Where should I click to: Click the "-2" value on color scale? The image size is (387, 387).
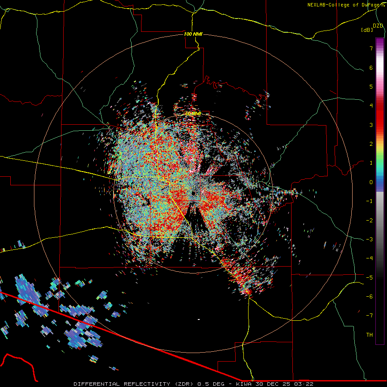(369, 221)
